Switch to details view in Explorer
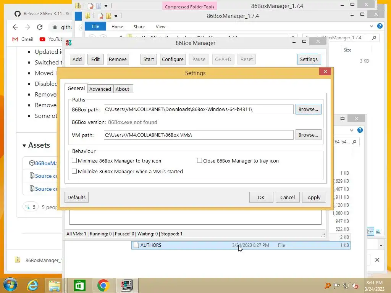391x293 pixels. coord(370,231)
